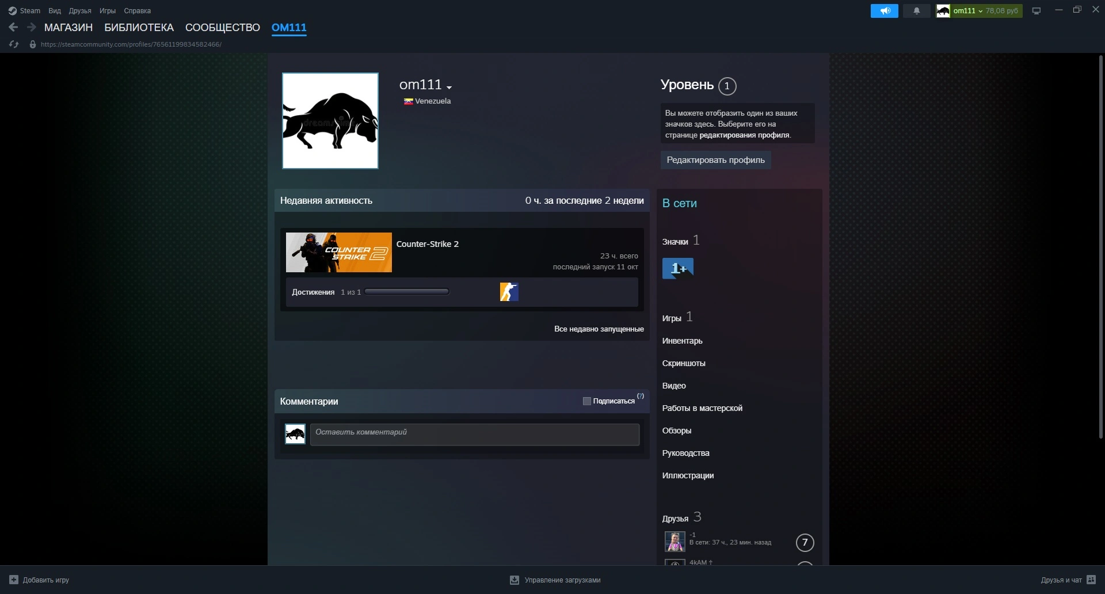The height and width of the screenshot is (594, 1105).
Task: Open Управление загрузками
Action: [563, 580]
